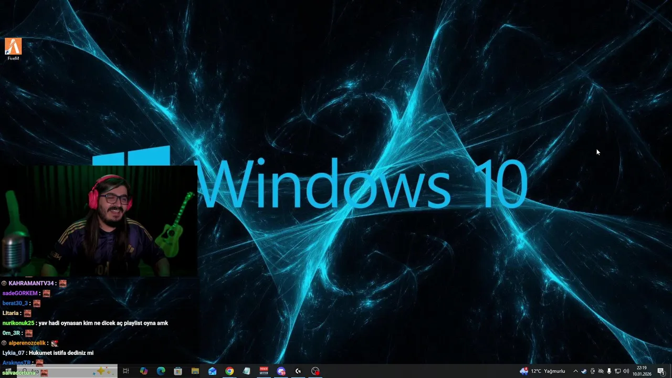Open the network status tray icon
The image size is (672, 378).
[618, 371]
